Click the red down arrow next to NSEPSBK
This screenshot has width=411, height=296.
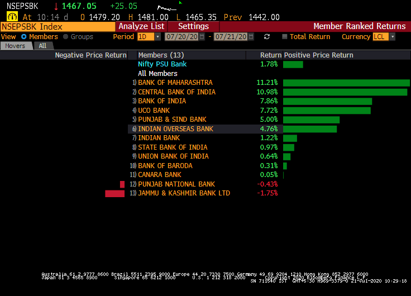56,6
